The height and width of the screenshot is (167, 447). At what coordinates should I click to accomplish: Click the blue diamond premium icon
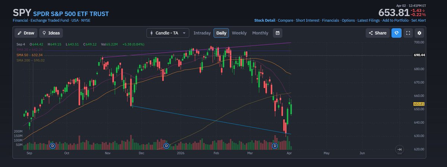pos(396,33)
